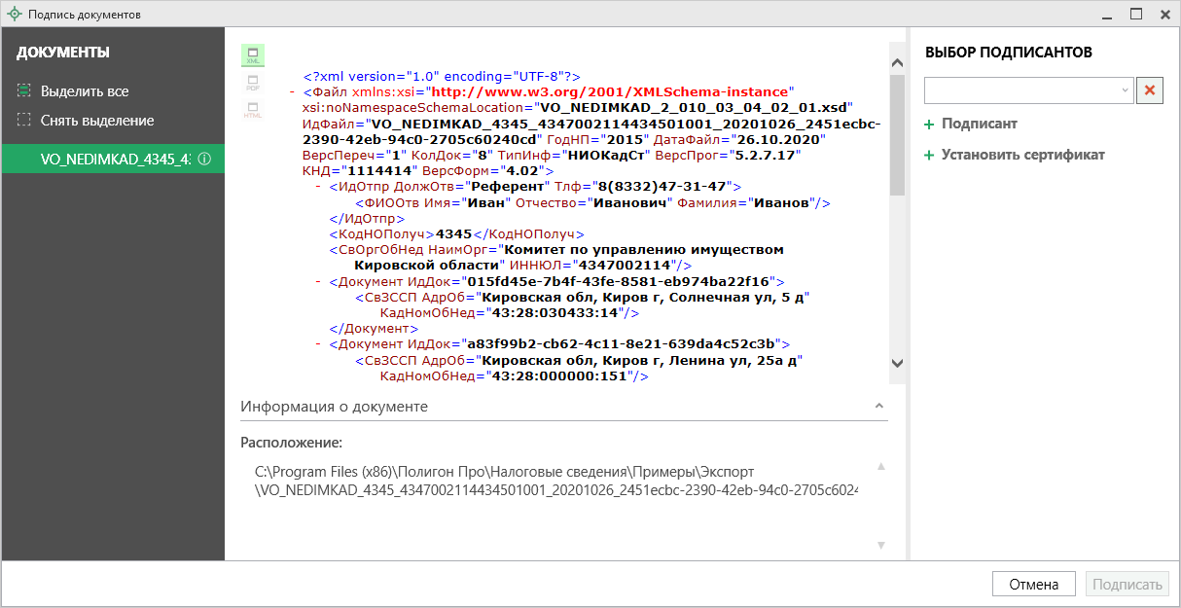Switch to HTML view mode
Viewport: 1181px width, 608px height.
(253, 110)
